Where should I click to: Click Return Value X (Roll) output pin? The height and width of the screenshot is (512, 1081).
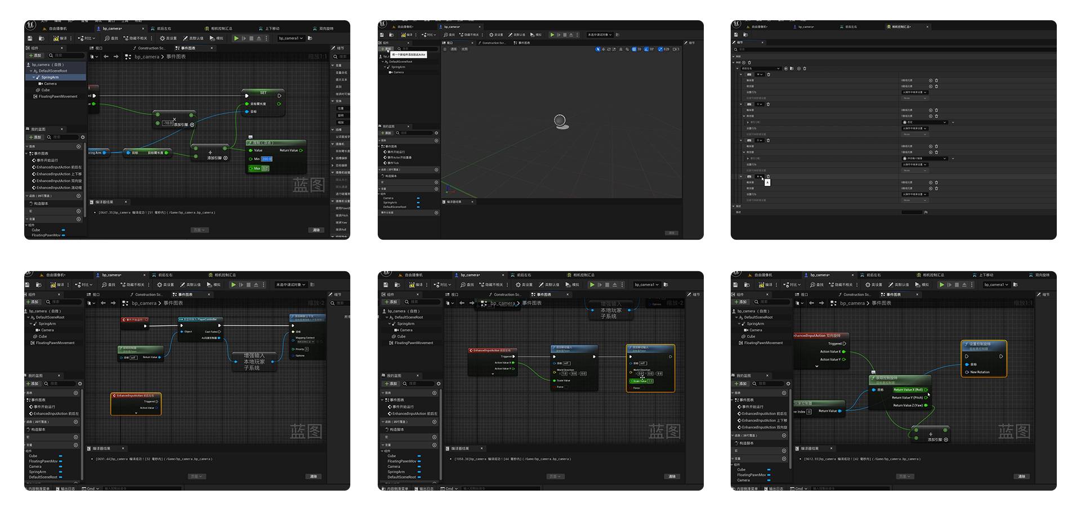[x=926, y=390]
